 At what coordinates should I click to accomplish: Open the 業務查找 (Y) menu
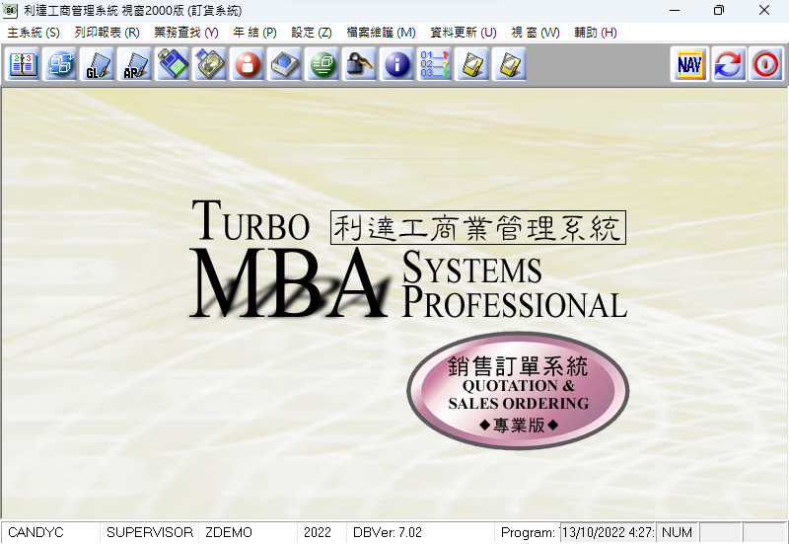(186, 33)
